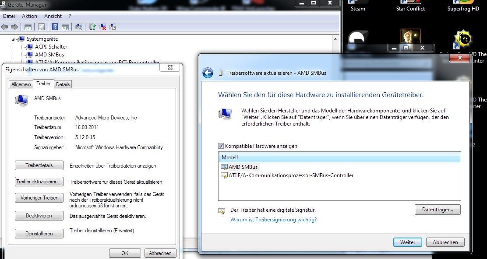
Task: Select Systemgeräte category in device tree
Action: 42,39
